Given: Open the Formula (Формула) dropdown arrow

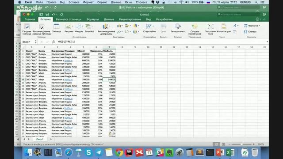Looking at the screenshot, I should (x=260, y=26).
